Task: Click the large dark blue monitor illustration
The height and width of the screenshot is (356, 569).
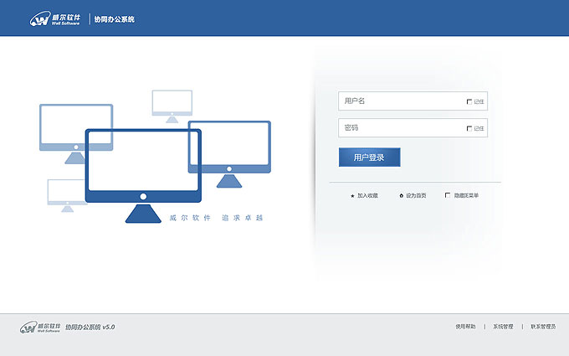Action: click(143, 166)
